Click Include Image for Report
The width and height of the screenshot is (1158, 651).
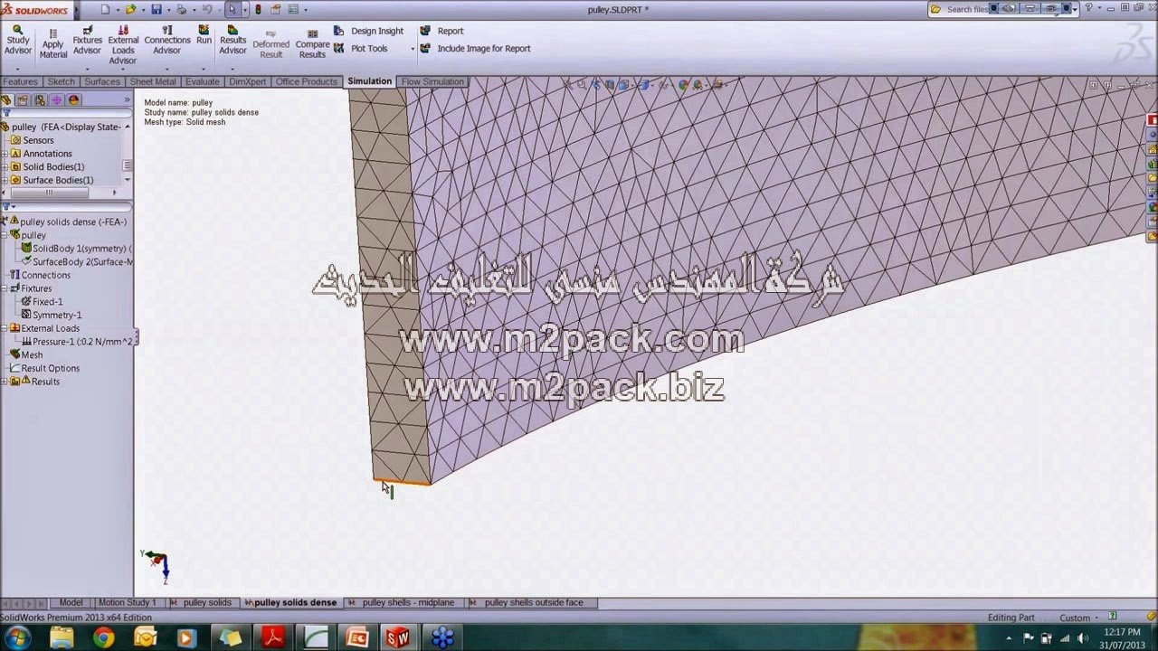pos(476,49)
